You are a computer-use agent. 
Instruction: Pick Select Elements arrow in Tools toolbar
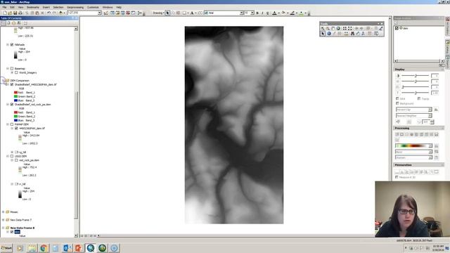(323, 34)
